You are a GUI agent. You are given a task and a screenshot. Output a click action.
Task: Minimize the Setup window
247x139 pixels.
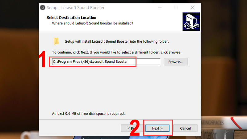[x=160, y=7]
